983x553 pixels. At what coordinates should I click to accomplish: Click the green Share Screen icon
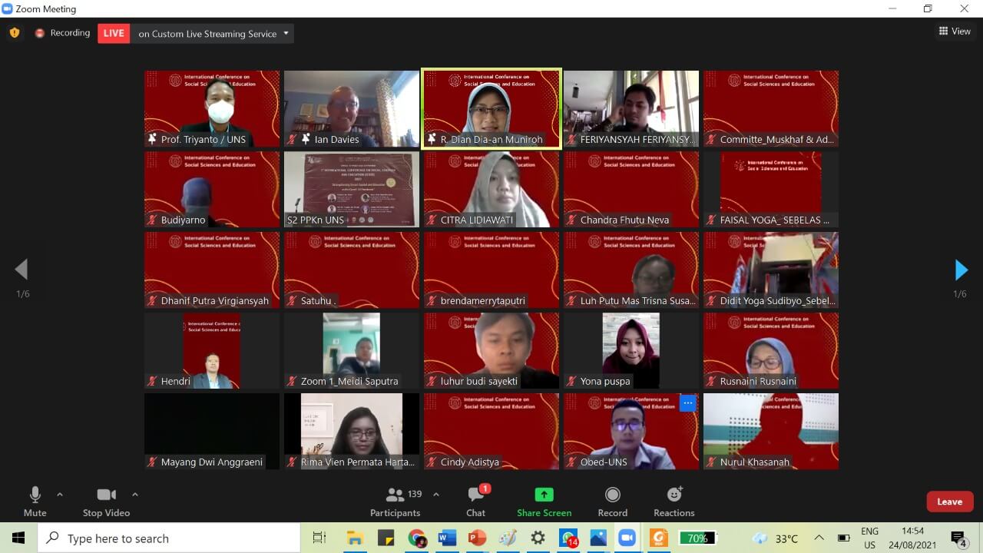(x=544, y=495)
